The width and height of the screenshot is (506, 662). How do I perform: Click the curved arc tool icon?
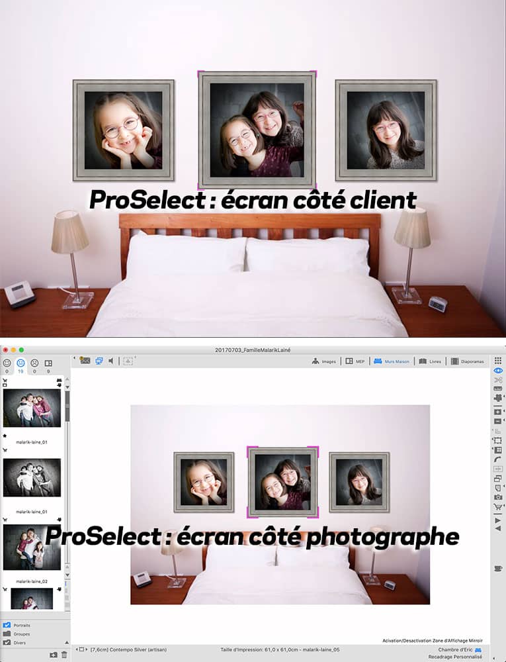coord(498,459)
